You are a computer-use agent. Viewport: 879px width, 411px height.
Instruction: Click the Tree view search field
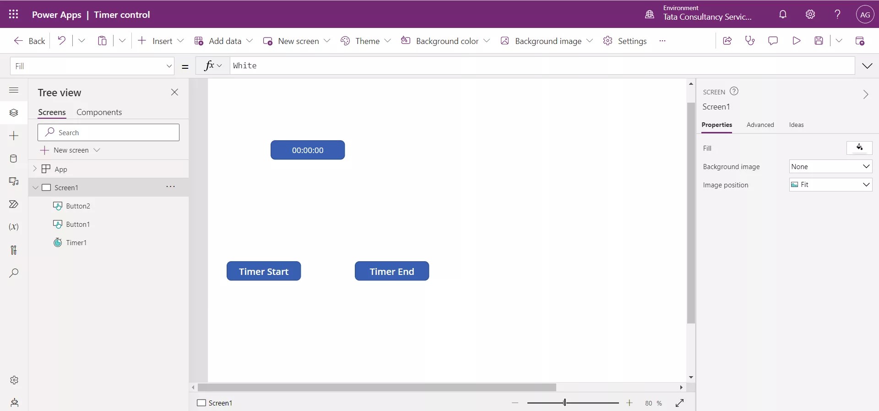[x=109, y=132]
